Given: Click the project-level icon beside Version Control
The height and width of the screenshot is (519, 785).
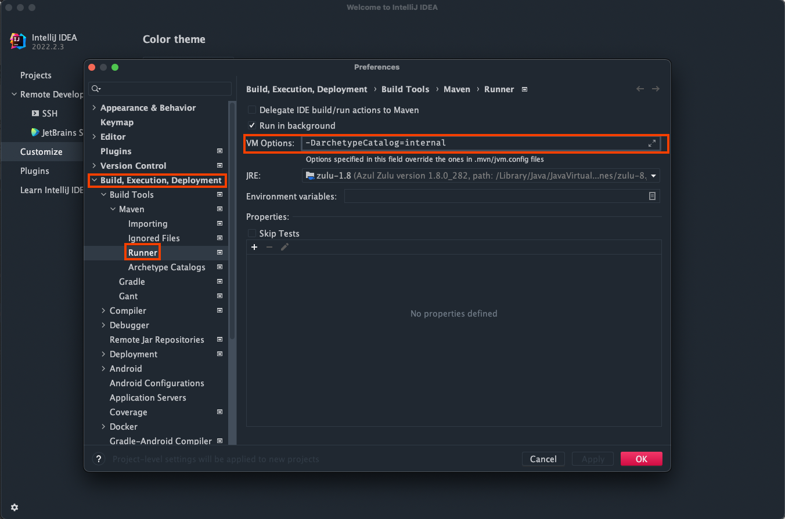Looking at the screenshot, I should pos(219,166).
